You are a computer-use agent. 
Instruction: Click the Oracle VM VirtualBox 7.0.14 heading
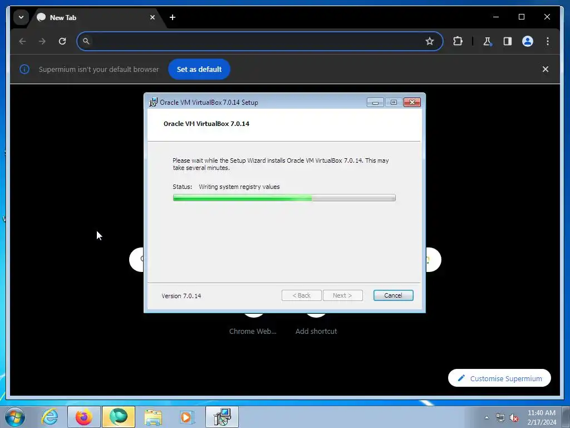[x=206, y=124]
